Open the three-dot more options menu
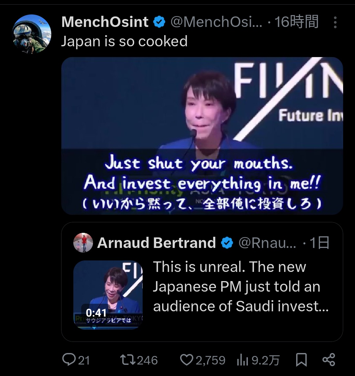 point(335,22)
